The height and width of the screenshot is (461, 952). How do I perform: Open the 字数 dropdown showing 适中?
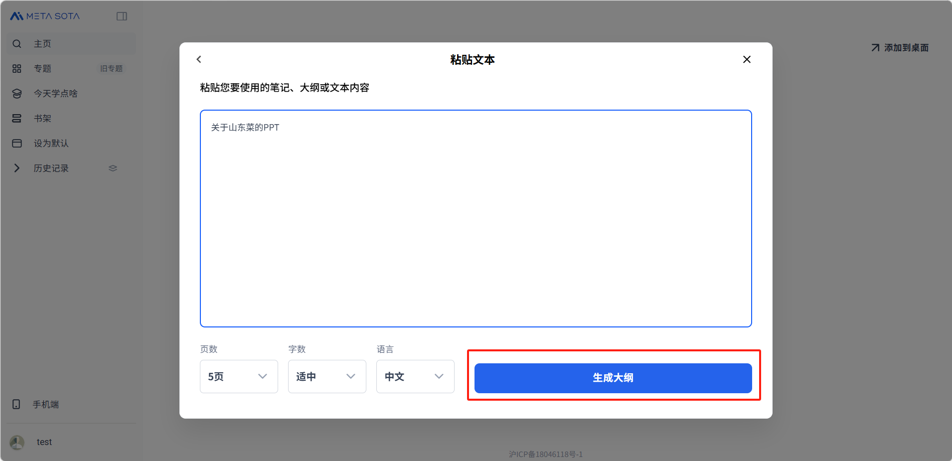coord(326,377)
